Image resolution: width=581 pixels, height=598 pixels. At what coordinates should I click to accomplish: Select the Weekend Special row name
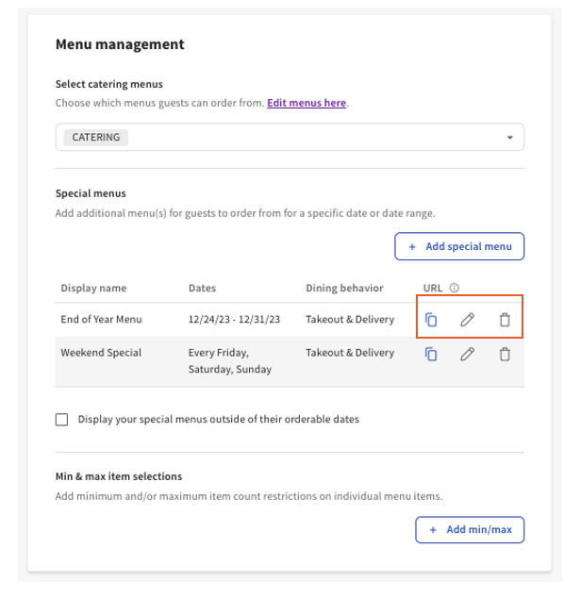tap(101, 353)
